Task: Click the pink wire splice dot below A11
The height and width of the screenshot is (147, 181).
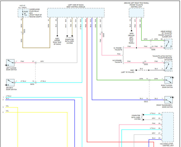Action: [136, 48]
